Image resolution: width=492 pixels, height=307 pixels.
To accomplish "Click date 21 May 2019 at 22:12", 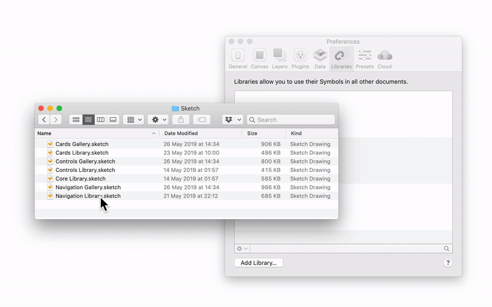I will (191, 196).
